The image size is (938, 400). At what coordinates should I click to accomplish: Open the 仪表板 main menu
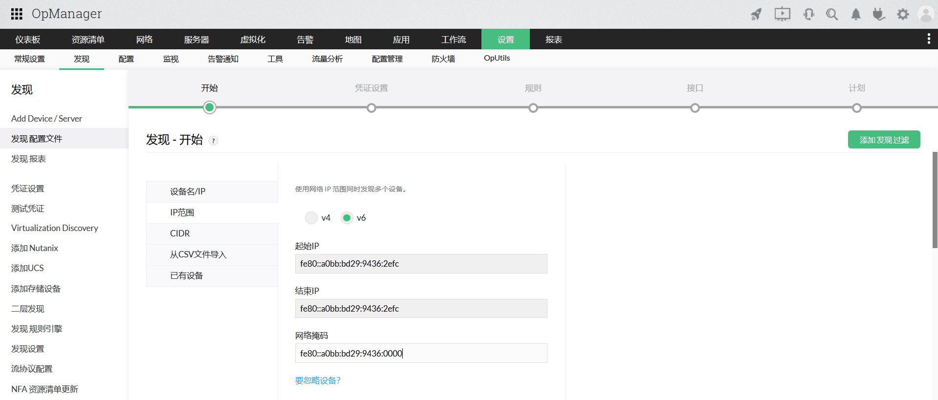tap(28, 40)
